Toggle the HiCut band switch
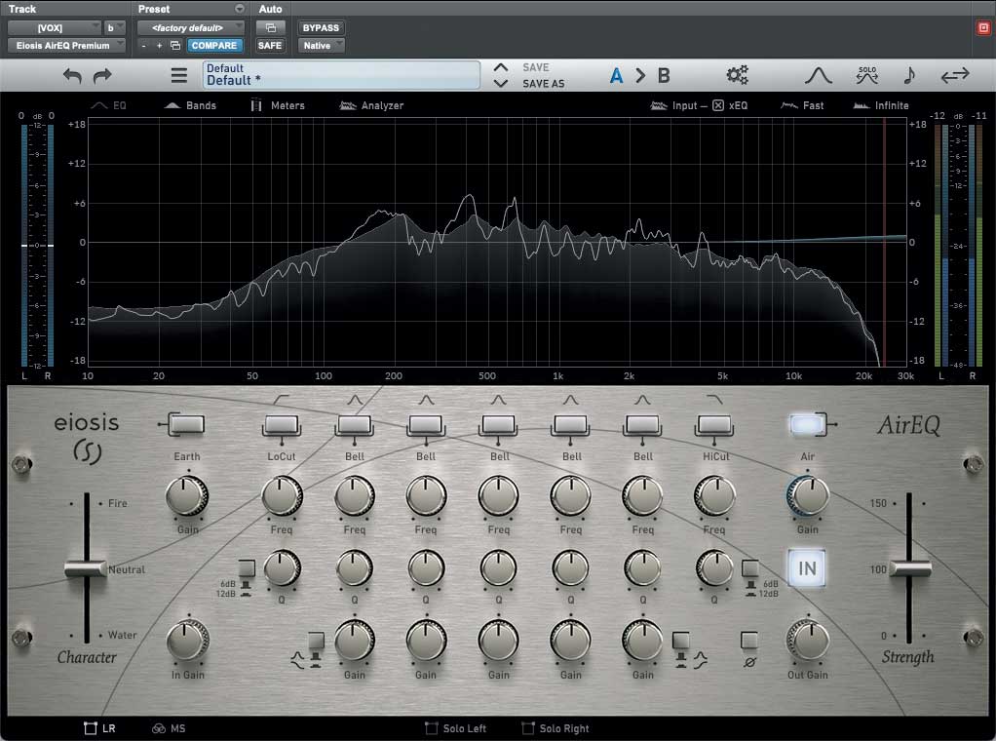 tap(714, 424)
